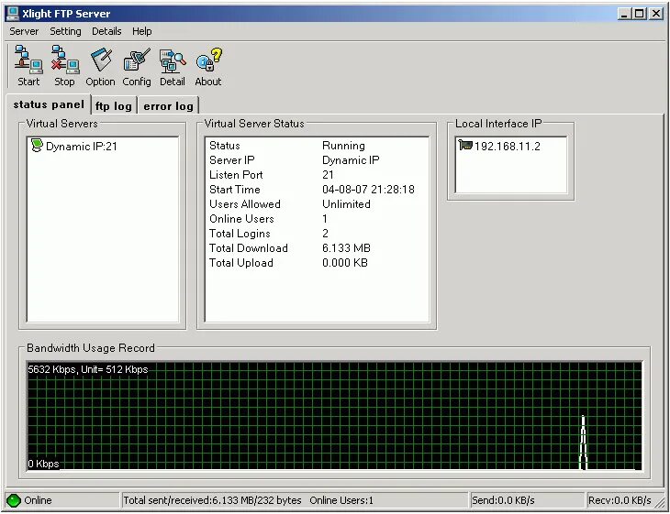Click the Total sent/received status bar entry
670x514 pixels.
click(212, 500)
